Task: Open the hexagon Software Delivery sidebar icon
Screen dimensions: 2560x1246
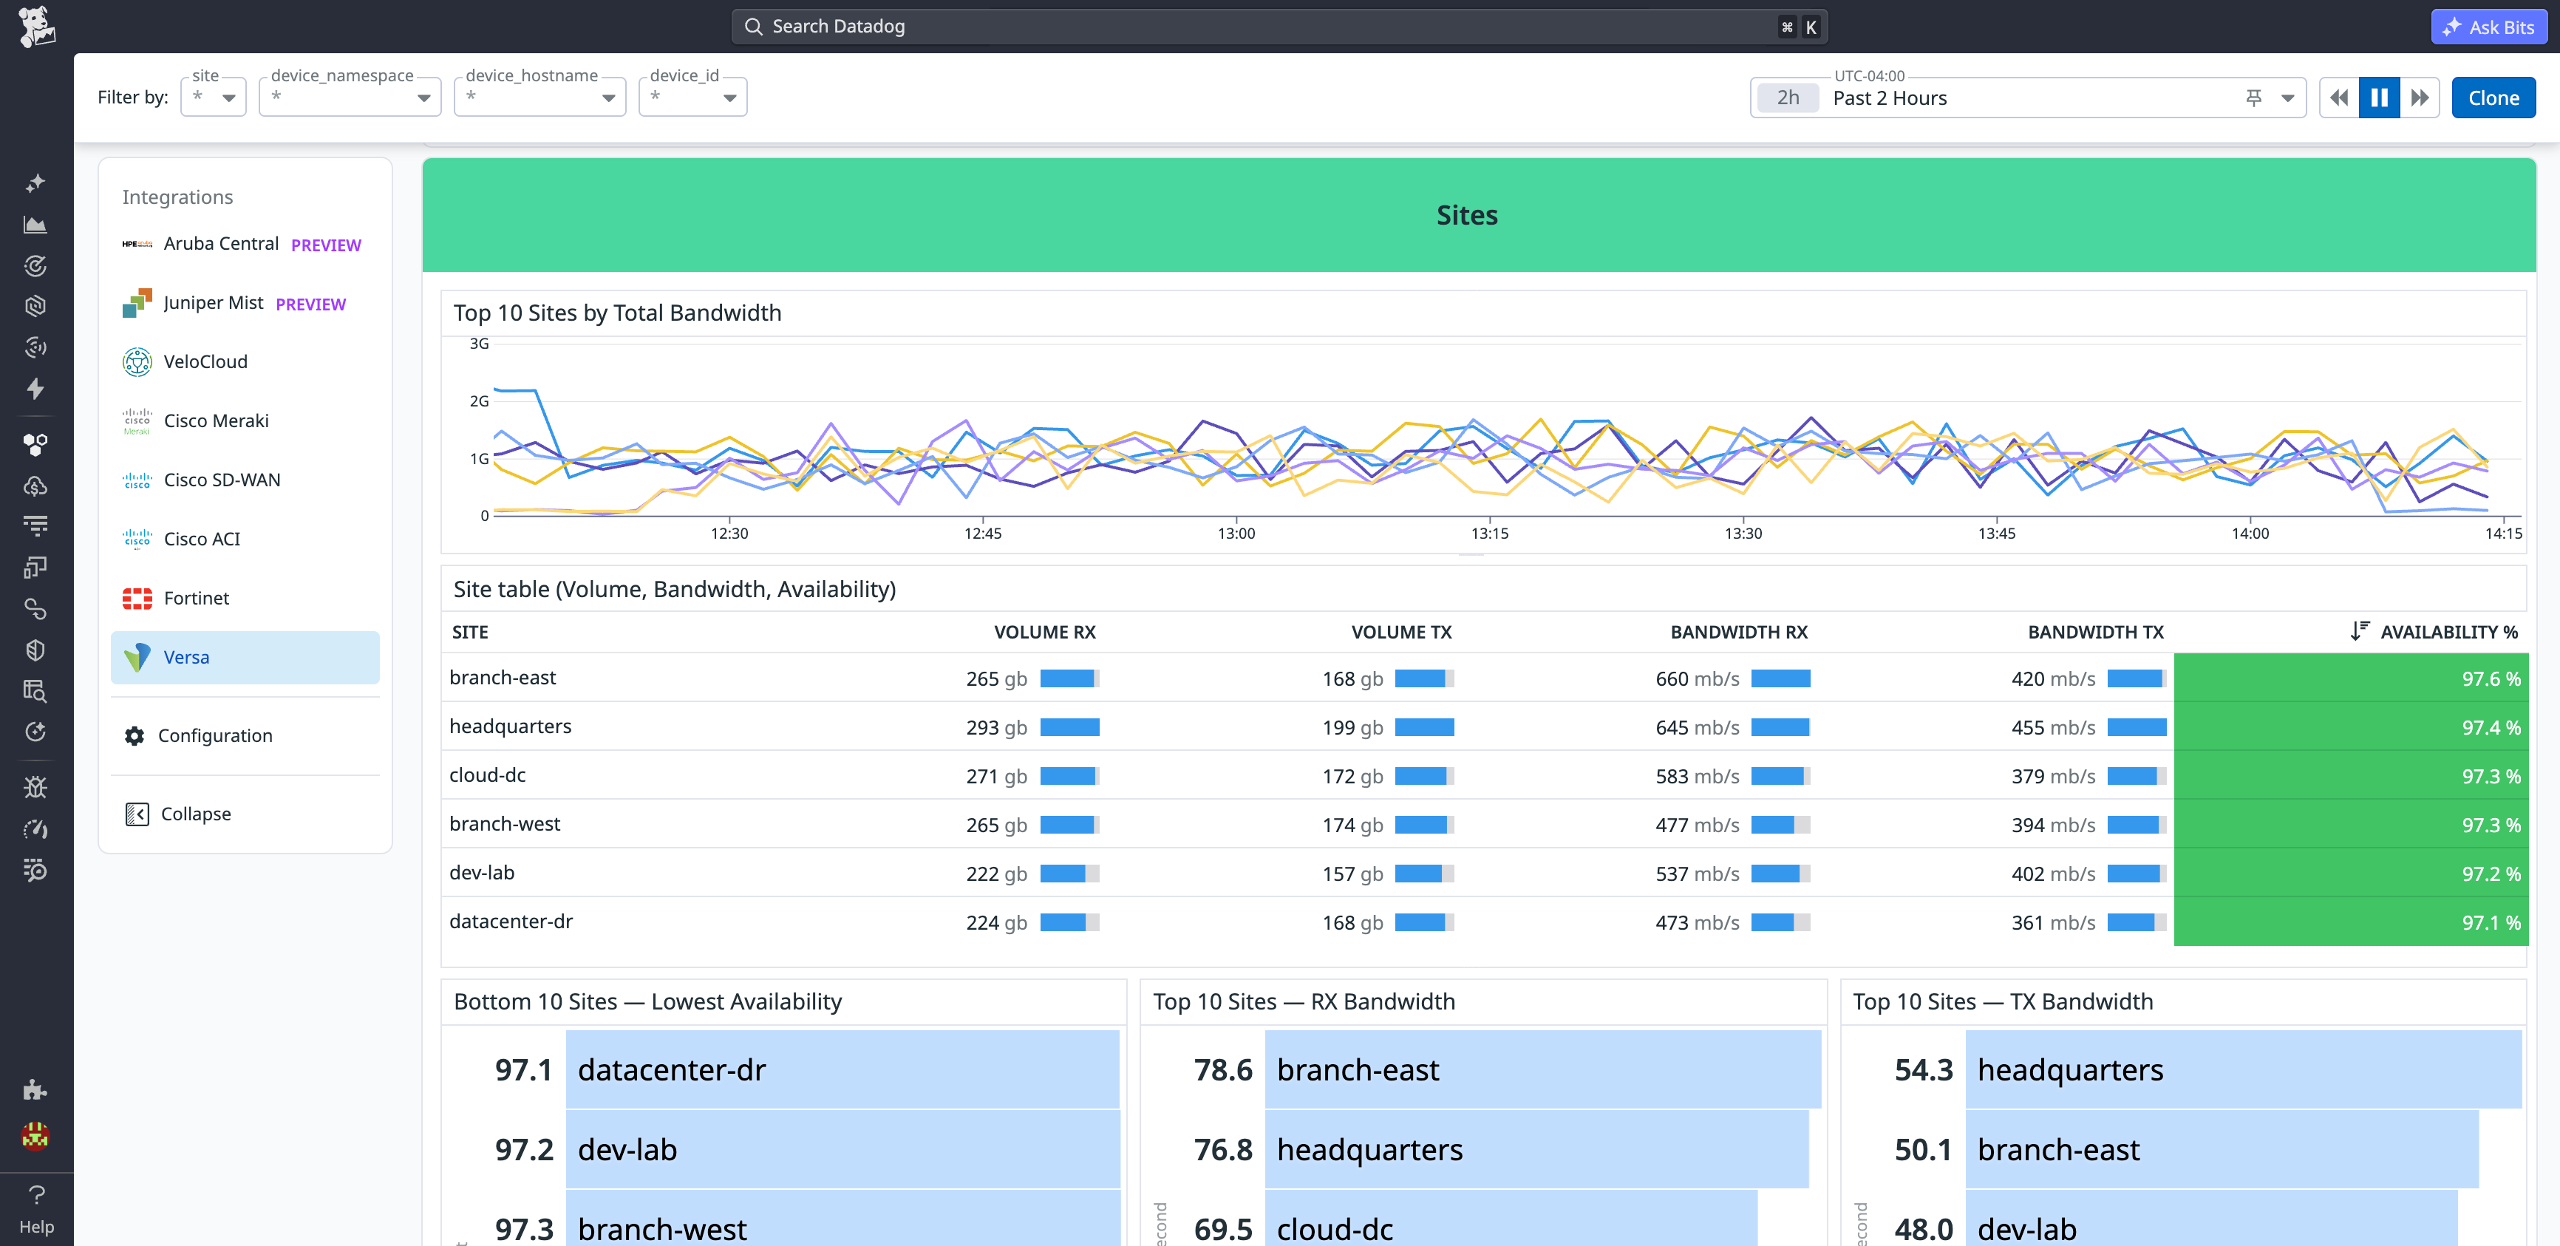Action: [35, 306]
